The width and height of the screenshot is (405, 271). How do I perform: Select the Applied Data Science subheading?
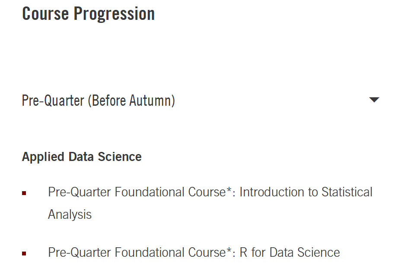coord(82,157)
